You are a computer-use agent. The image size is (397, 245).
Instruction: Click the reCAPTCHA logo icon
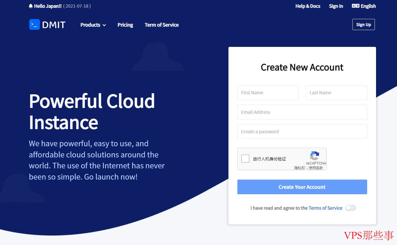coord(315,156)
